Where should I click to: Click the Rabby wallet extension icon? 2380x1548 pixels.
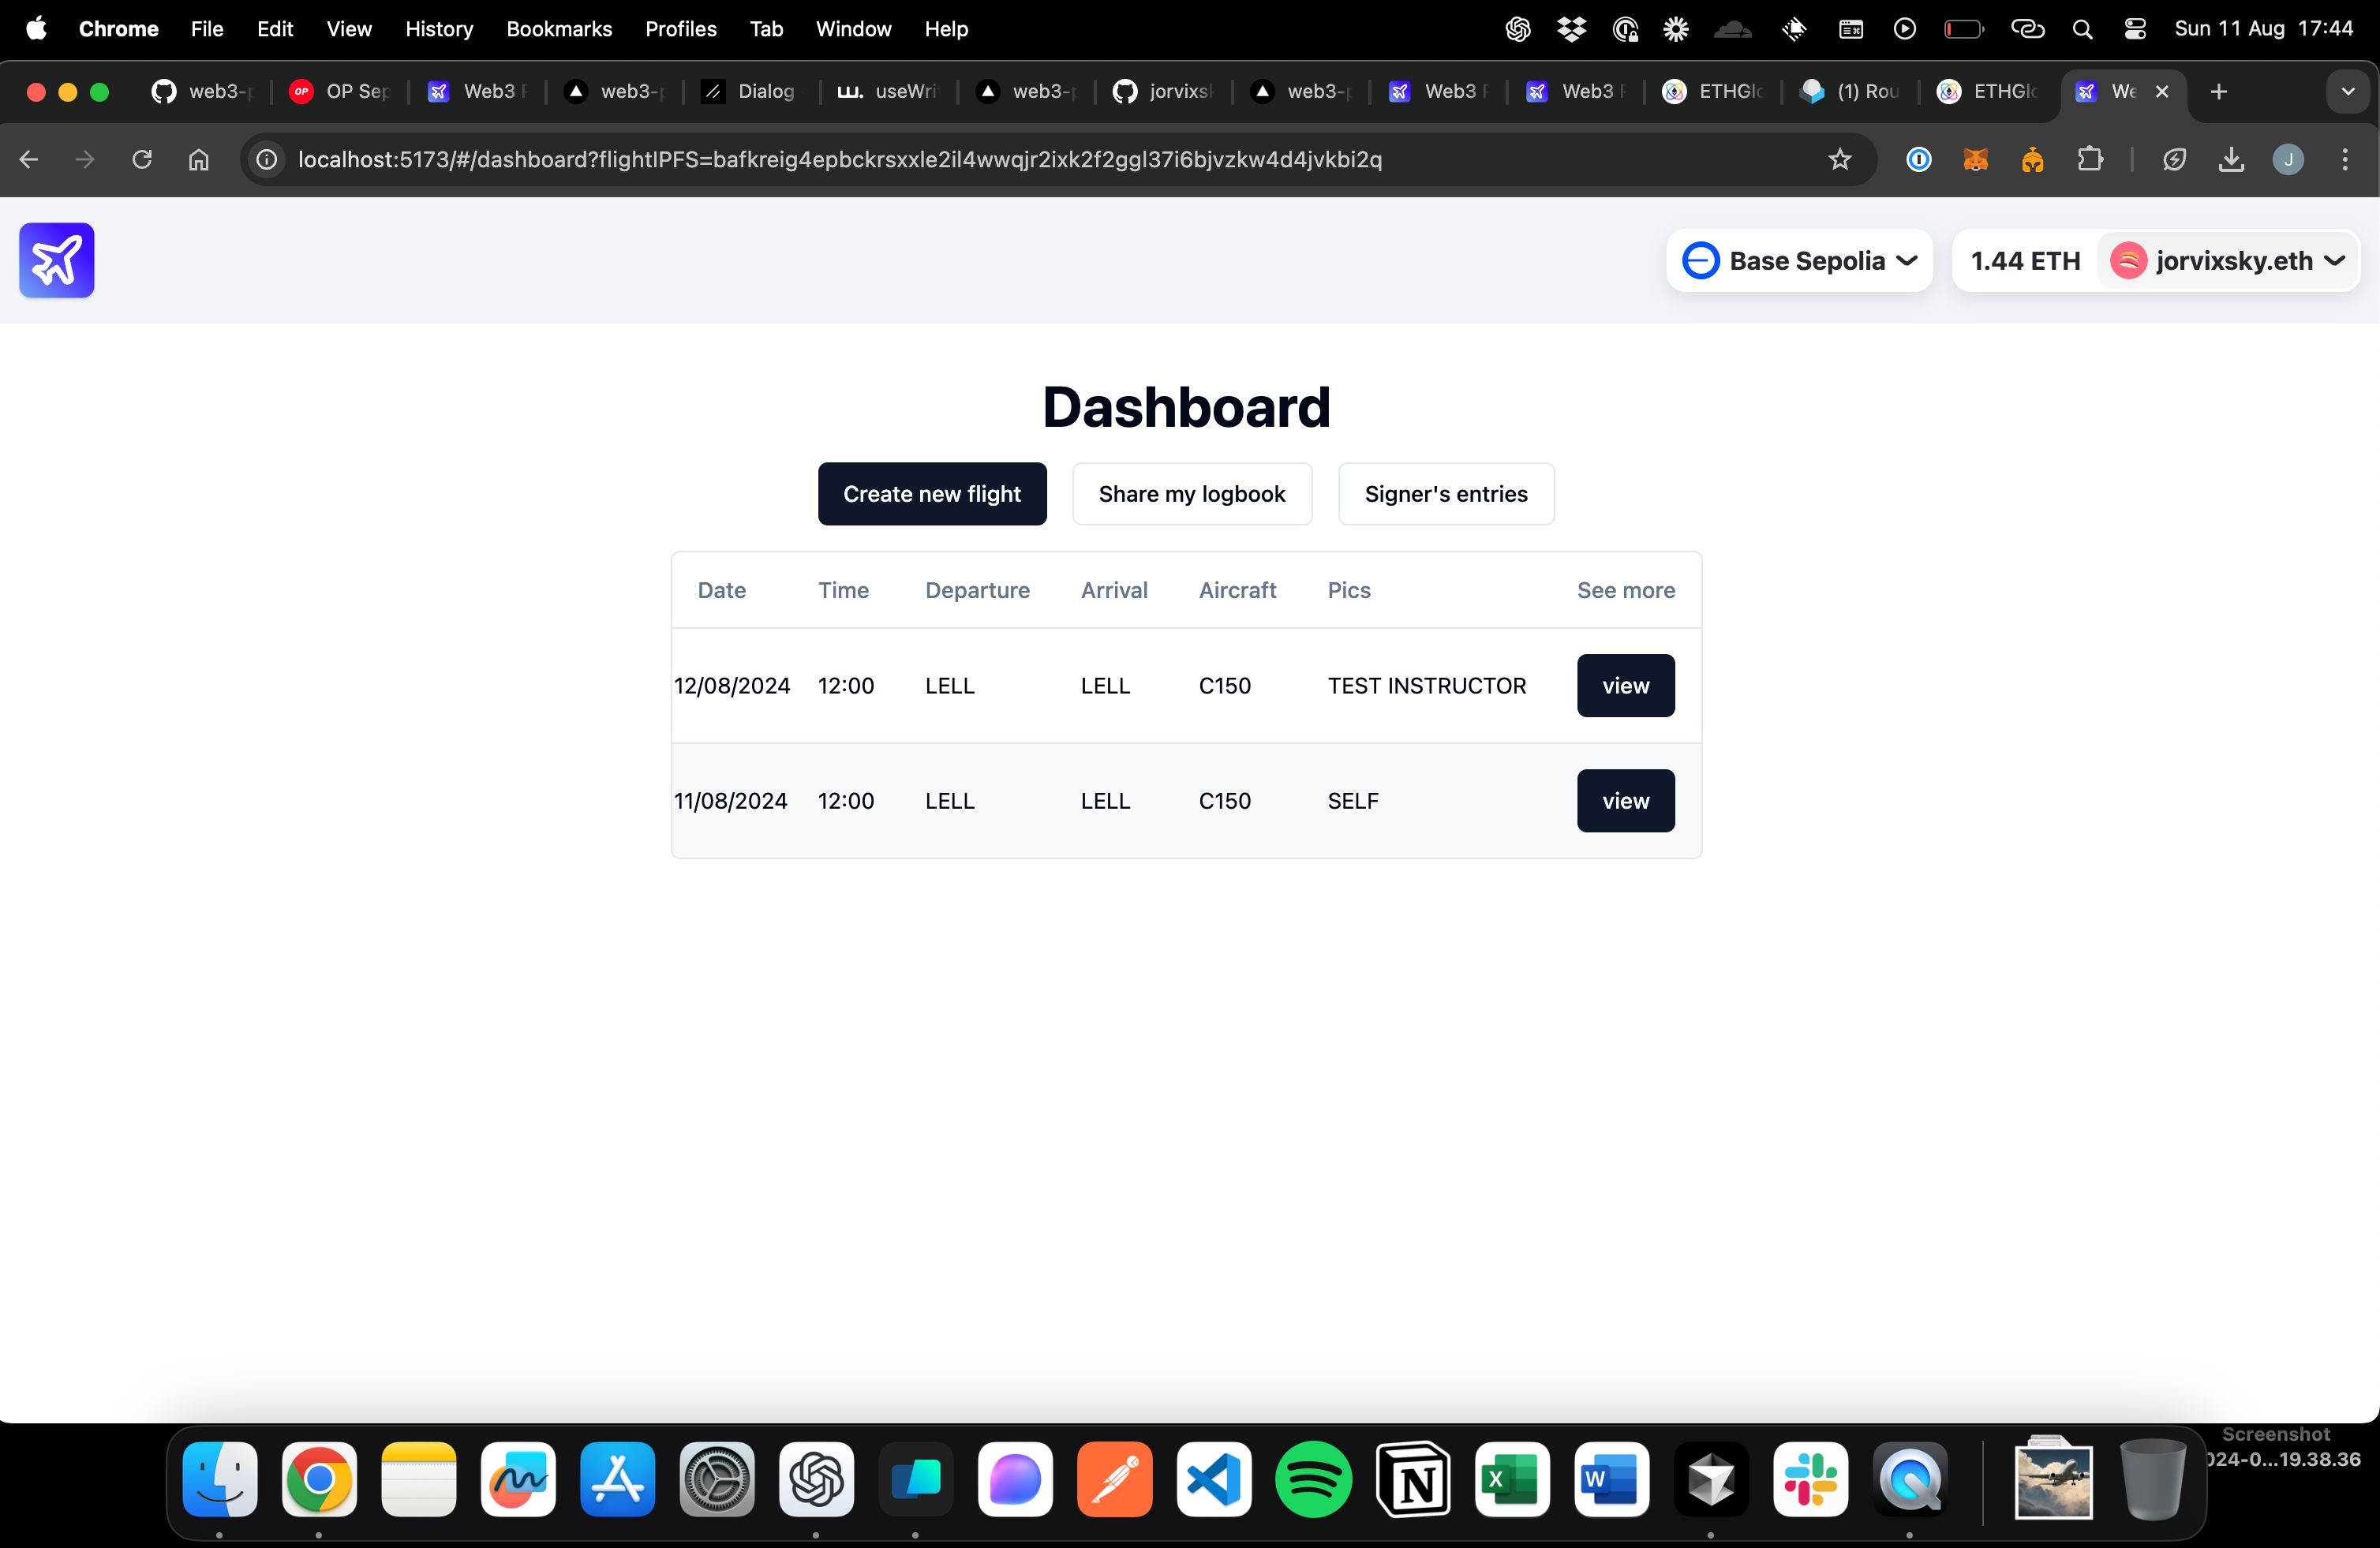(2031, 158)
